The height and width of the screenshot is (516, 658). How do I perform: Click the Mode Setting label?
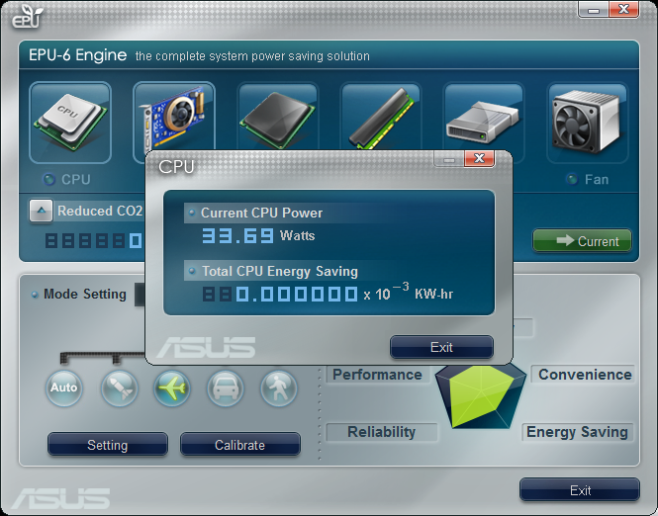tap(85, 295)
